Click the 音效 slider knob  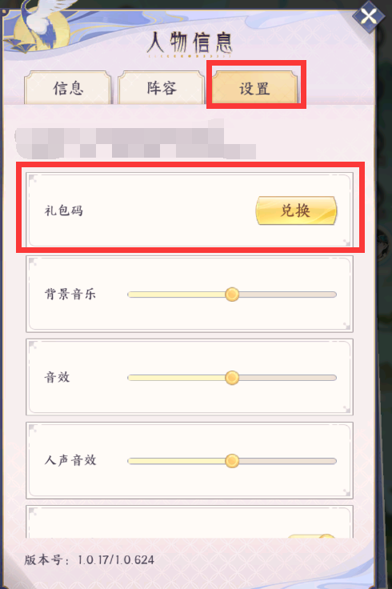(232, 378)
